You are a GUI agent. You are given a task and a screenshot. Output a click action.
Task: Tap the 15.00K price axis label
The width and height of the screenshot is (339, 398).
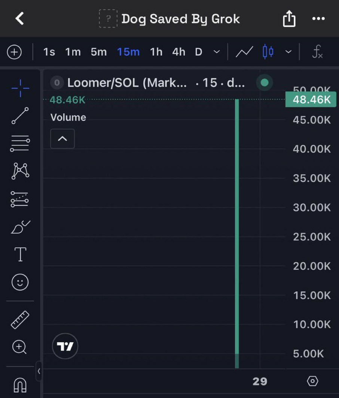[312, 295]
